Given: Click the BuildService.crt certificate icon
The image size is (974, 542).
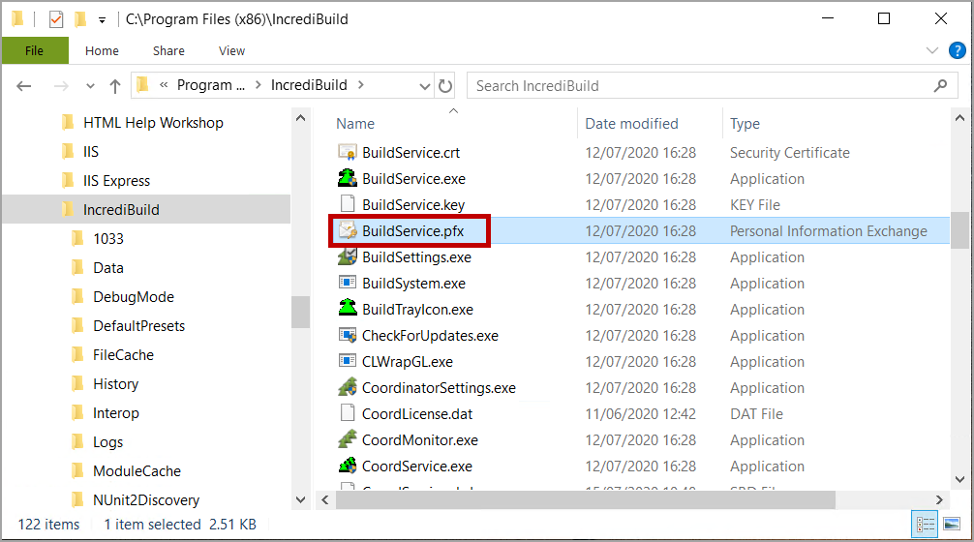Looking at the screenshot, I should click(348, 153).
